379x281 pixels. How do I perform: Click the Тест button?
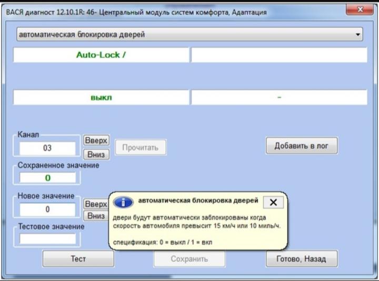(78, 258)
